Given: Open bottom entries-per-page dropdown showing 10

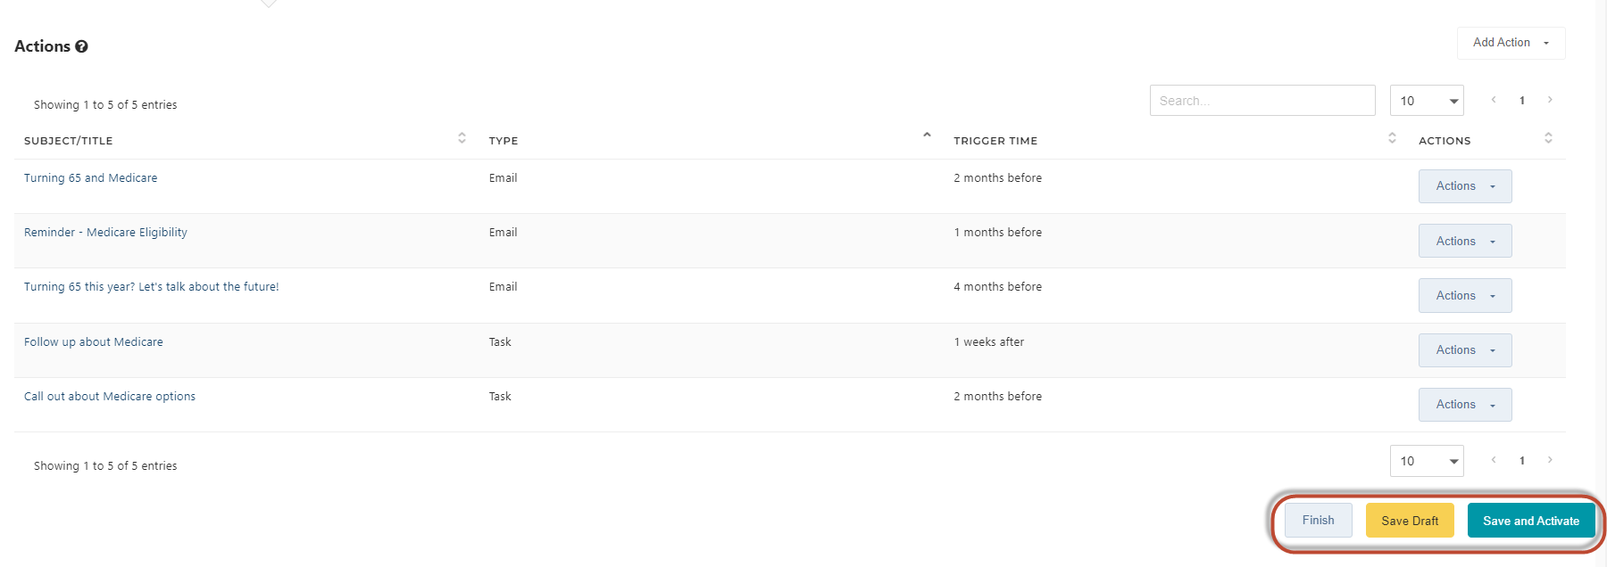Looking at the screenshot, I should tap(1427, 461).
